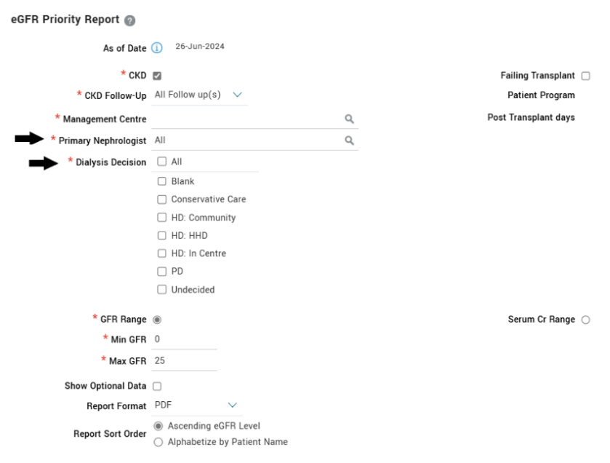Click the Max GFR input field
This screenshot has width=610, height=463.
pyautogui.click(x=185, y=360)
